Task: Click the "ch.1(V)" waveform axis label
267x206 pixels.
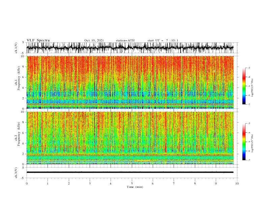Action: tap(16, 48)
